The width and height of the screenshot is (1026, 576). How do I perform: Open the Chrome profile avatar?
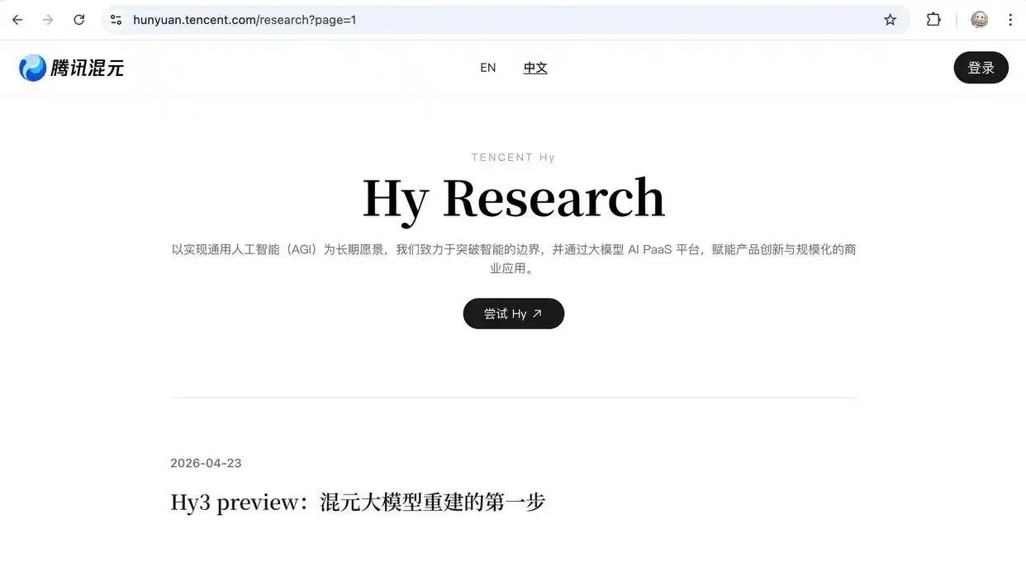(x=980, y=20)
